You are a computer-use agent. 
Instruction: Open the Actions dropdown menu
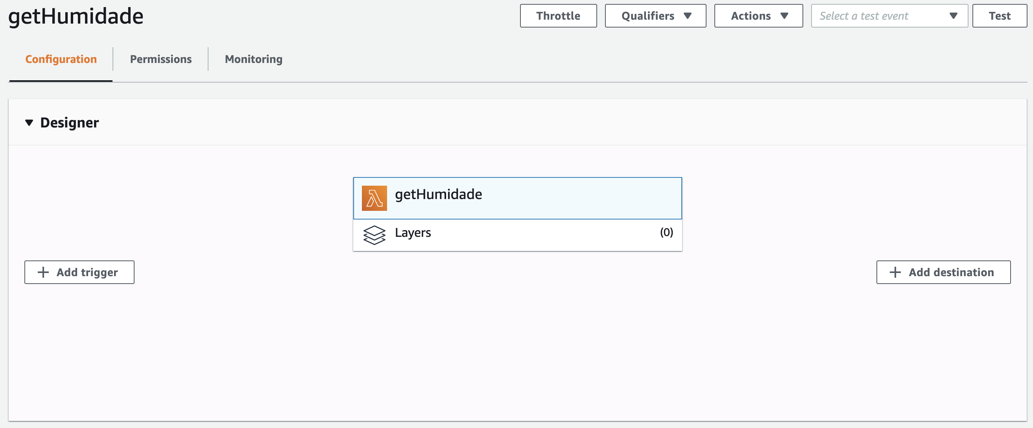758,16
